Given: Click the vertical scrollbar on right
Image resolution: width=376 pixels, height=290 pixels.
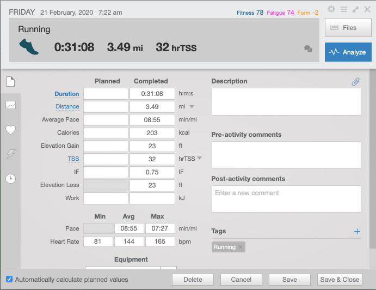Looking at the screenshot, I should click(x=372, y=159).
